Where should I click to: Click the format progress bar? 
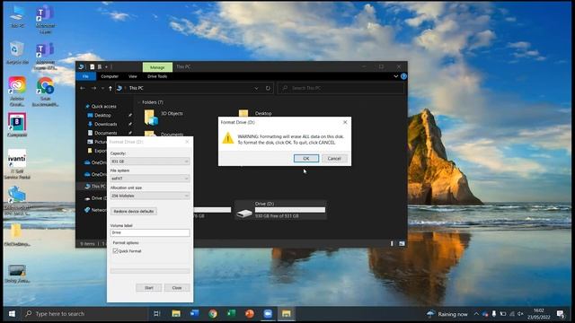(150, 271)
